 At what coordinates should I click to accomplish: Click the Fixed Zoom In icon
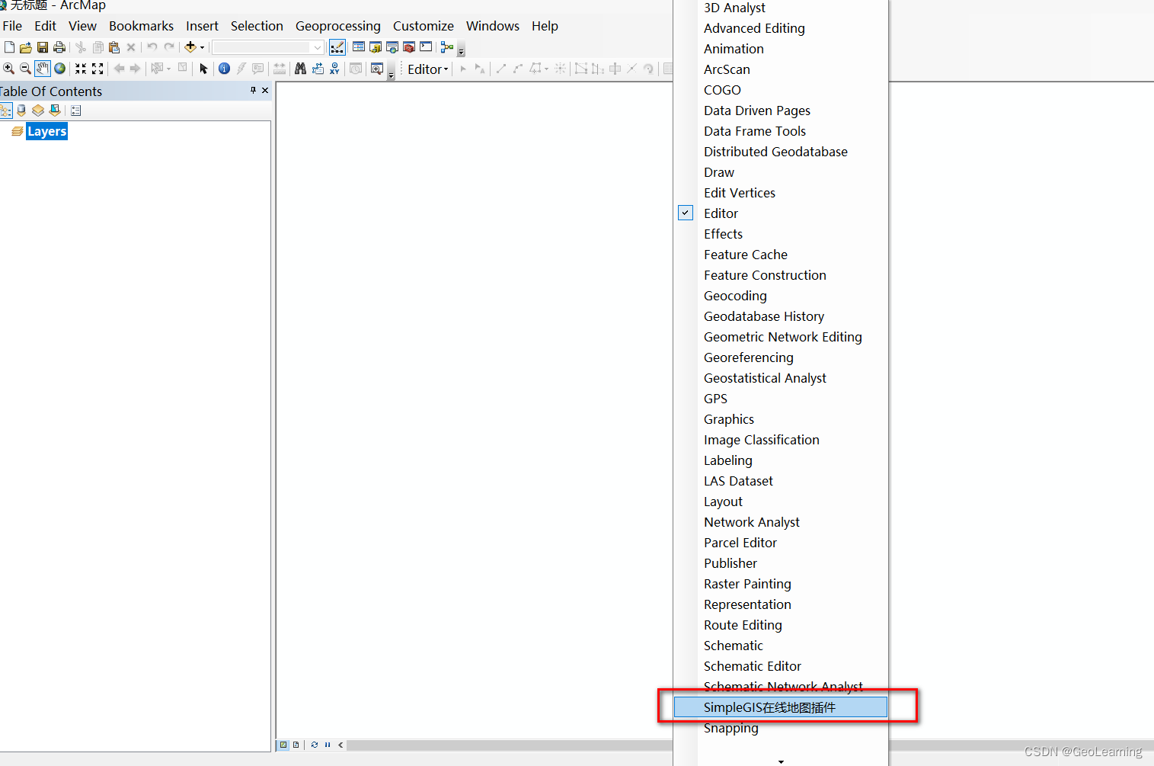pyautogui.click(x=81, y=69)
